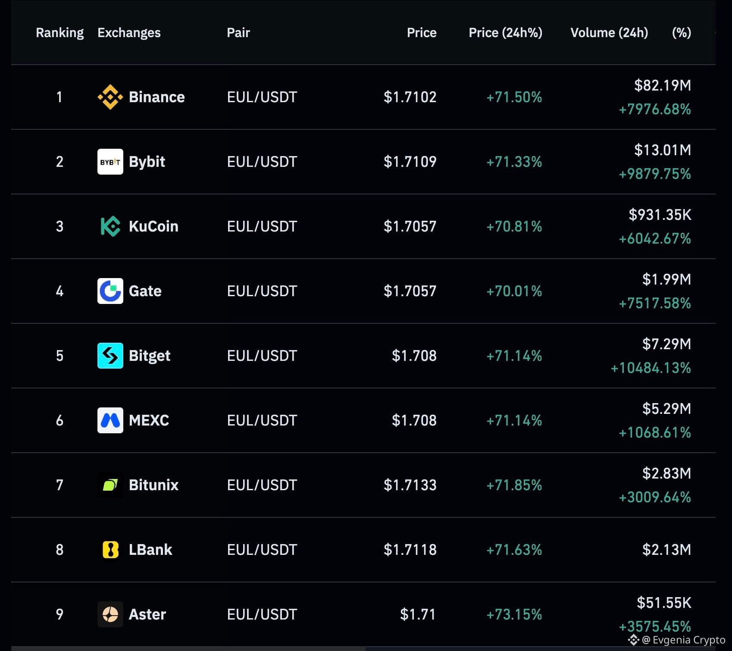
Task: Select the Bitunix green logo icon
Action: click(110, 485)
